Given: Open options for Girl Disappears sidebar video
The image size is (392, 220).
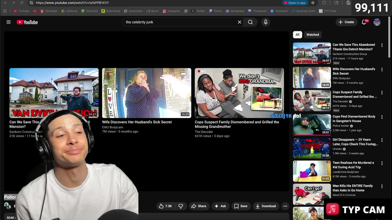Looking at the screenshot, I should click(382, 140).
